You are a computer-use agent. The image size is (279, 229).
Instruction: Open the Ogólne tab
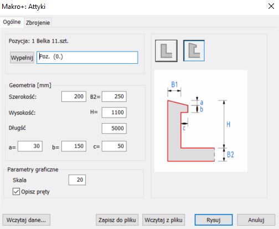[12, 22]
